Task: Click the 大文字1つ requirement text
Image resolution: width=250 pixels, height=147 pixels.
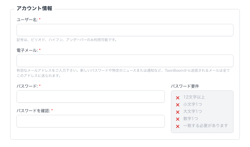Action: [192, 111]
